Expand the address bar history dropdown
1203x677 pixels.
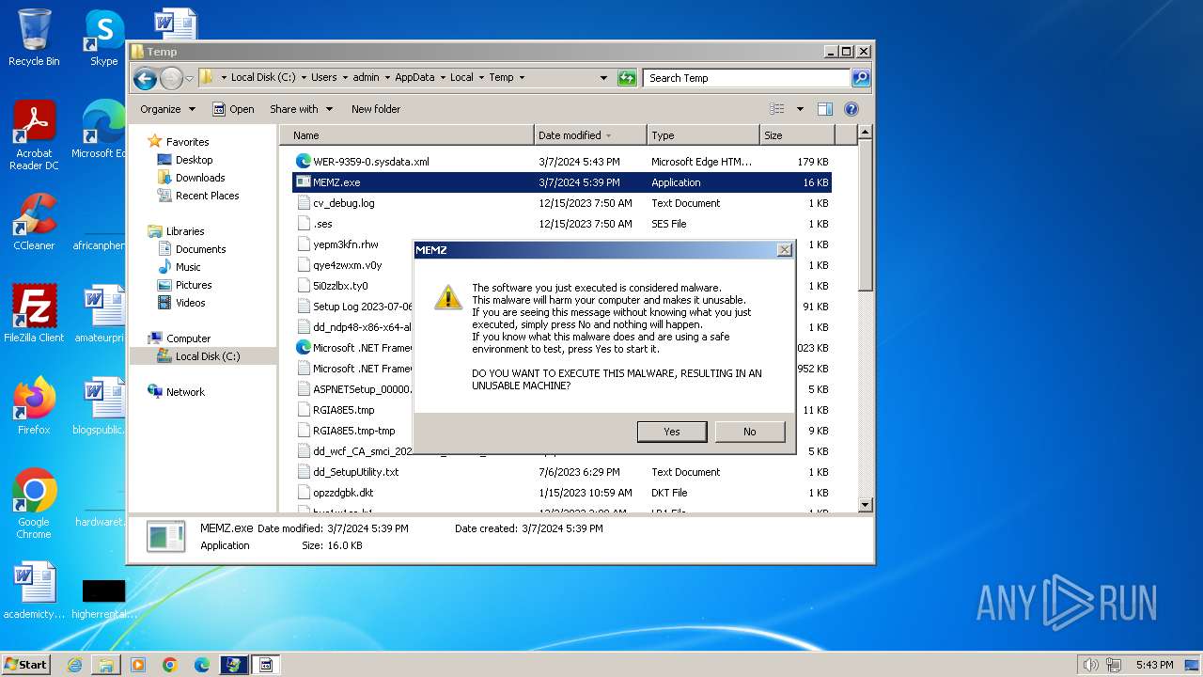point(603,78)
